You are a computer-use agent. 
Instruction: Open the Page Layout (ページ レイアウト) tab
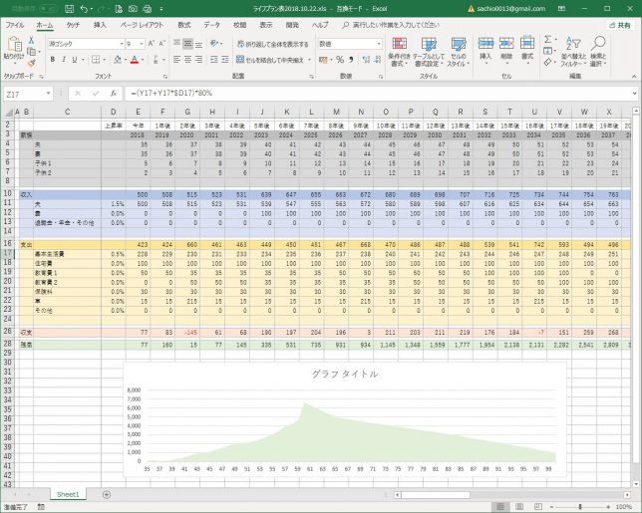(x=142, y=25)
